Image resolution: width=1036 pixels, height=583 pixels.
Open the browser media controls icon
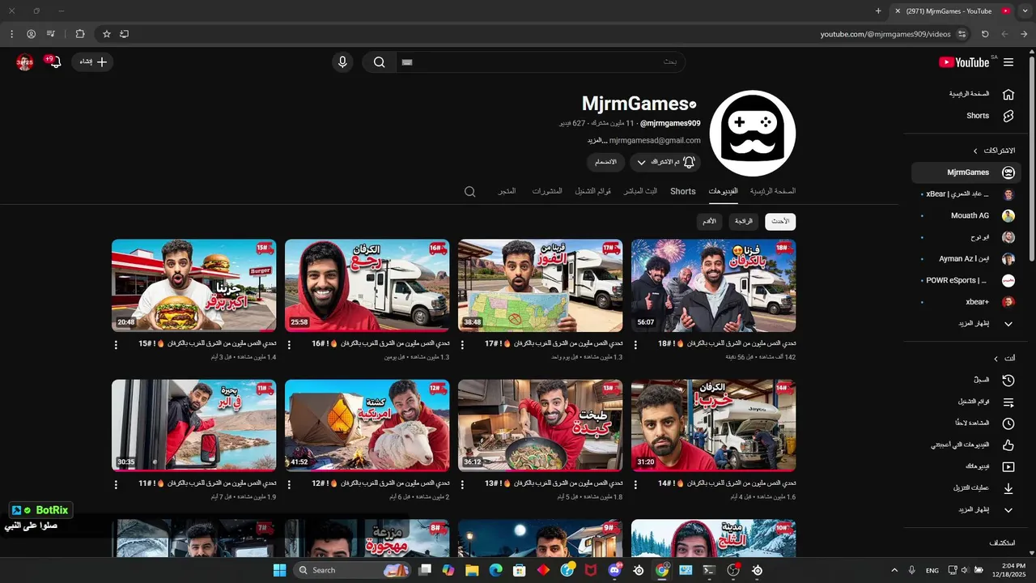(51, 34)
